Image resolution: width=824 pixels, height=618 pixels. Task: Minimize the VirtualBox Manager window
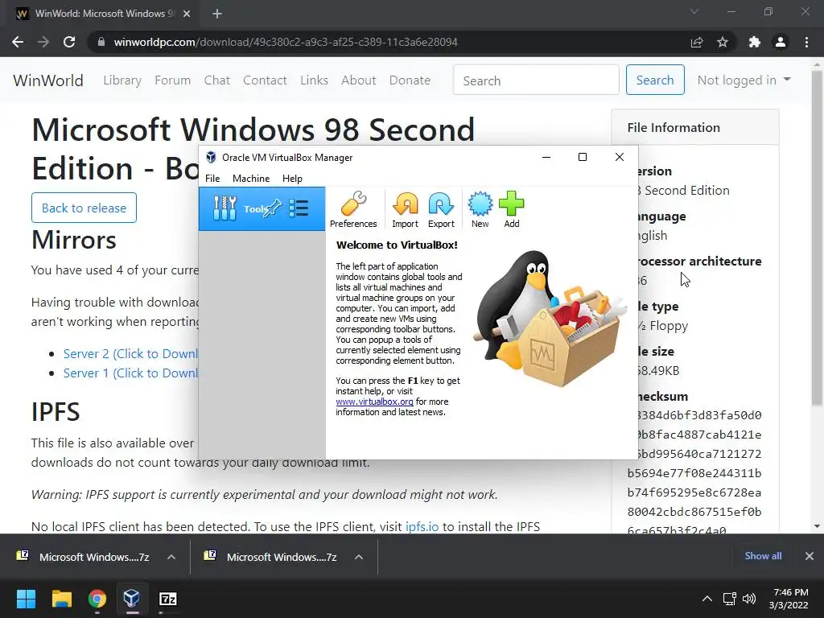tap(546, 157)
